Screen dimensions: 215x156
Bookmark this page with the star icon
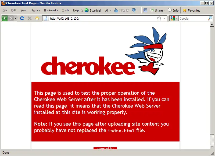159,18
